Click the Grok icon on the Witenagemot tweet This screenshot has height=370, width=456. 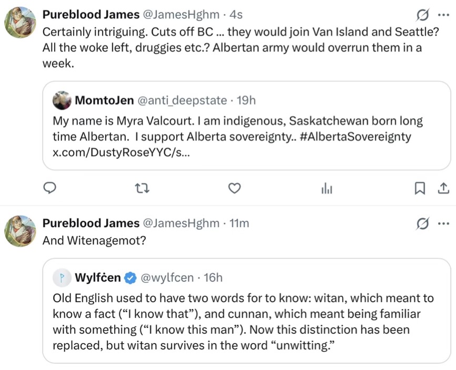pos(421,223)
